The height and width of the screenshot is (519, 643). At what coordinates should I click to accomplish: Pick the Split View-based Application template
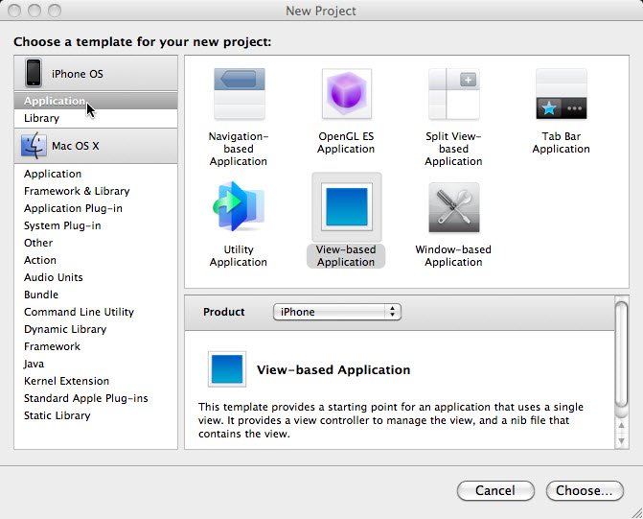click(454, 94)
